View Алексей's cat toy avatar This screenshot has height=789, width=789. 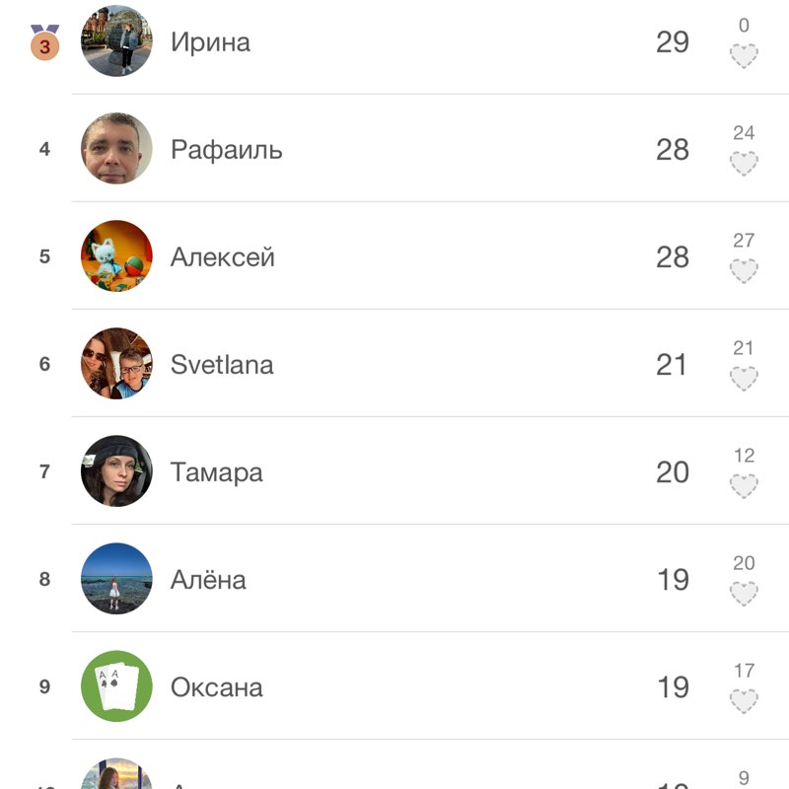tap(116, 256)
